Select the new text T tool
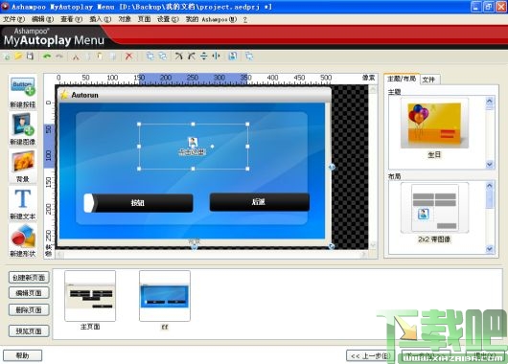The height and width of the screenshot is (364, 508). [23, 204]
